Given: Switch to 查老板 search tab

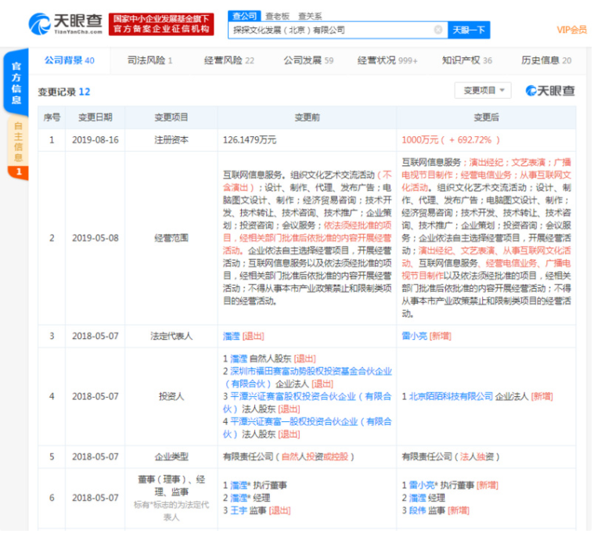Looking at the screenshot, I should (x=276, y=16).
